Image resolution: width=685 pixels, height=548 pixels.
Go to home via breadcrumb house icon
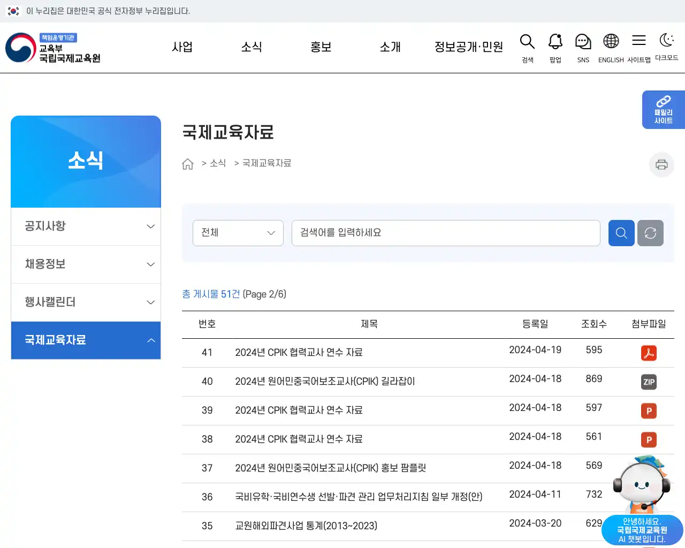[188, 164]
